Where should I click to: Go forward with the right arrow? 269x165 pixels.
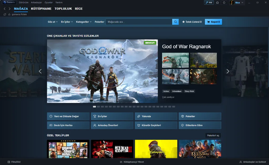9,9
